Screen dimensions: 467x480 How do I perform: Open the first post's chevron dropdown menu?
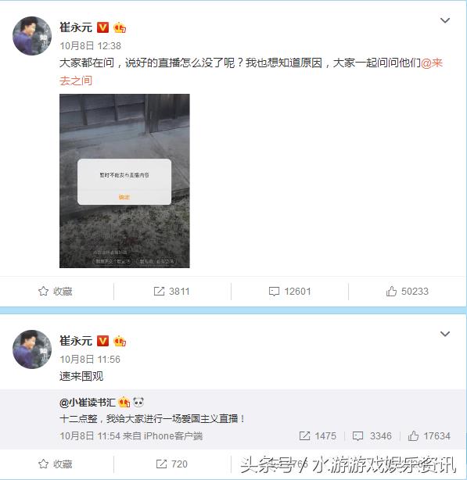point(444,20)
